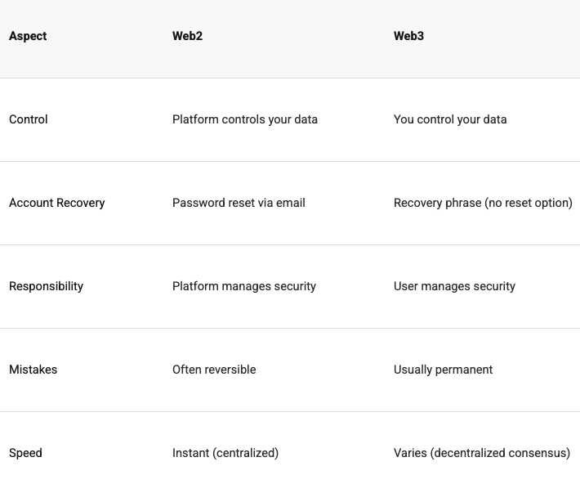Click 'Recovery phrase (no reset option)' cell

[483, 203]
